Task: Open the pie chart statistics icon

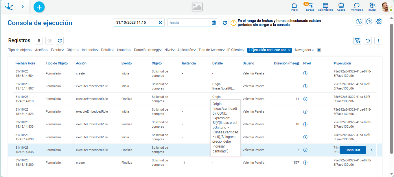Action: 359,22
